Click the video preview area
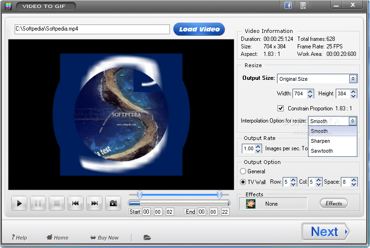The image size is (370, 248). click(x=121, y=115)
